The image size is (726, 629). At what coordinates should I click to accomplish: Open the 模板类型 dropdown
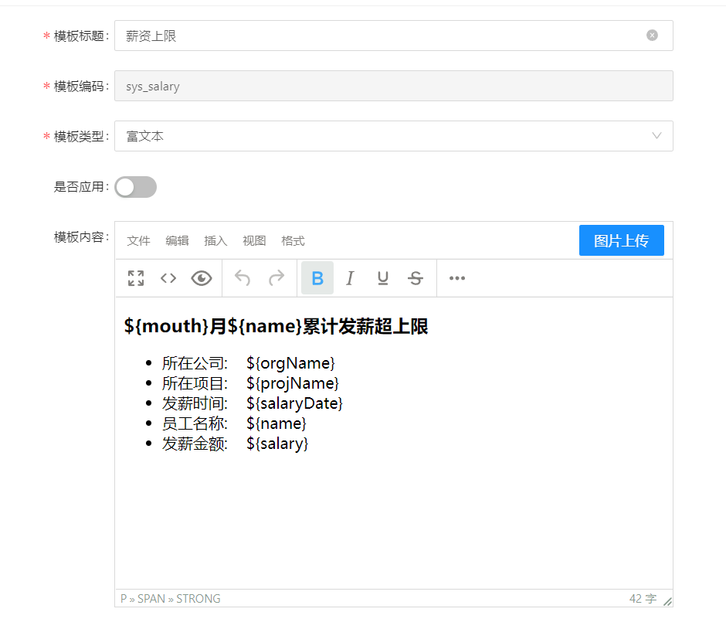[x=394, y=136]
